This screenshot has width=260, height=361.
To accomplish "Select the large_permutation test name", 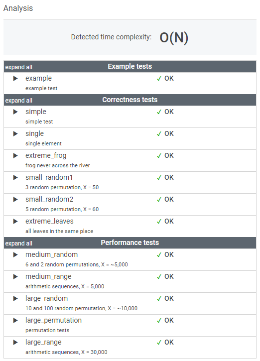I will coord(53,321).
